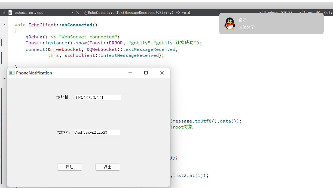Click the 登陆 login button
The width and height of the screenshot is (333, 188).
[69, 167]
